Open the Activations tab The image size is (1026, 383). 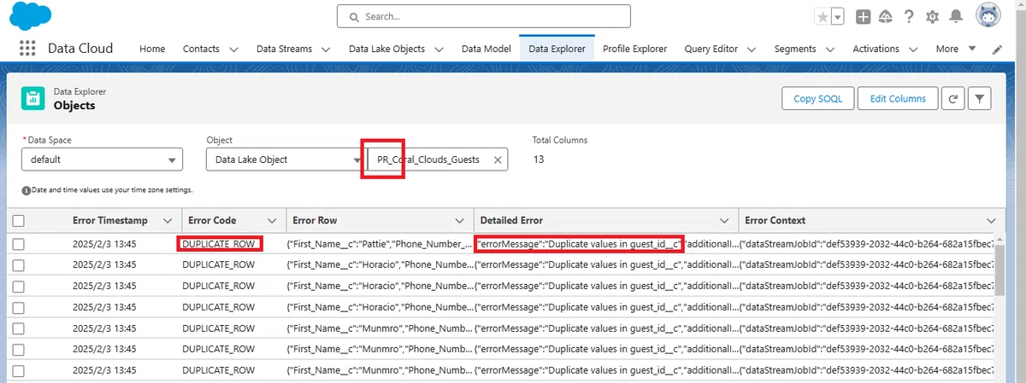tap(876, 49)
